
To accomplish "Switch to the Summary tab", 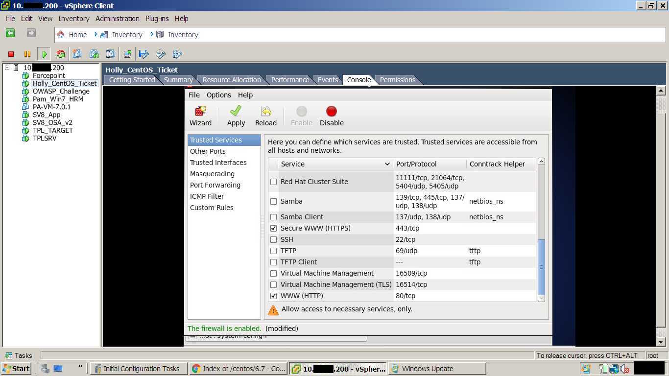I will [178, 80].
